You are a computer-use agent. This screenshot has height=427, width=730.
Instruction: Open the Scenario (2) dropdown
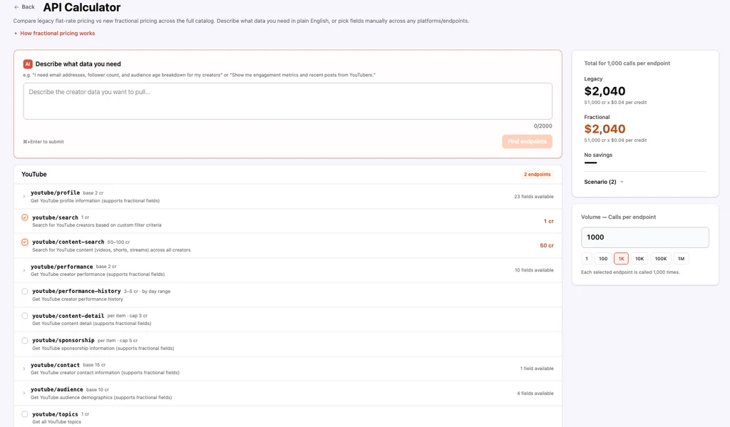click(x=603, y=182)
